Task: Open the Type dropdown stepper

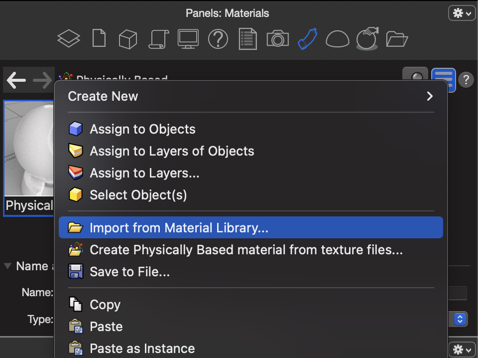Action: [x=460, y=319]
